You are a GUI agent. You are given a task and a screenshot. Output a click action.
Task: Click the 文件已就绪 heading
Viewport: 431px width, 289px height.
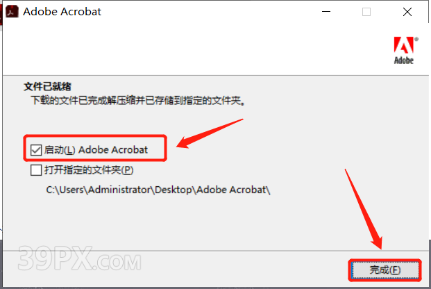[47, 86]
